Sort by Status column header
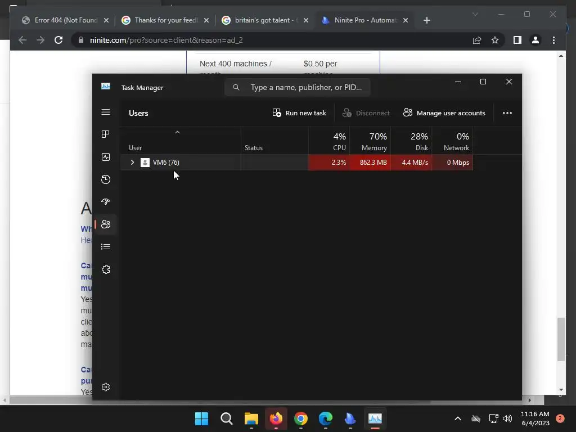Image resolution: width=576 pixels, height=432 pixels. coord(274,141)
